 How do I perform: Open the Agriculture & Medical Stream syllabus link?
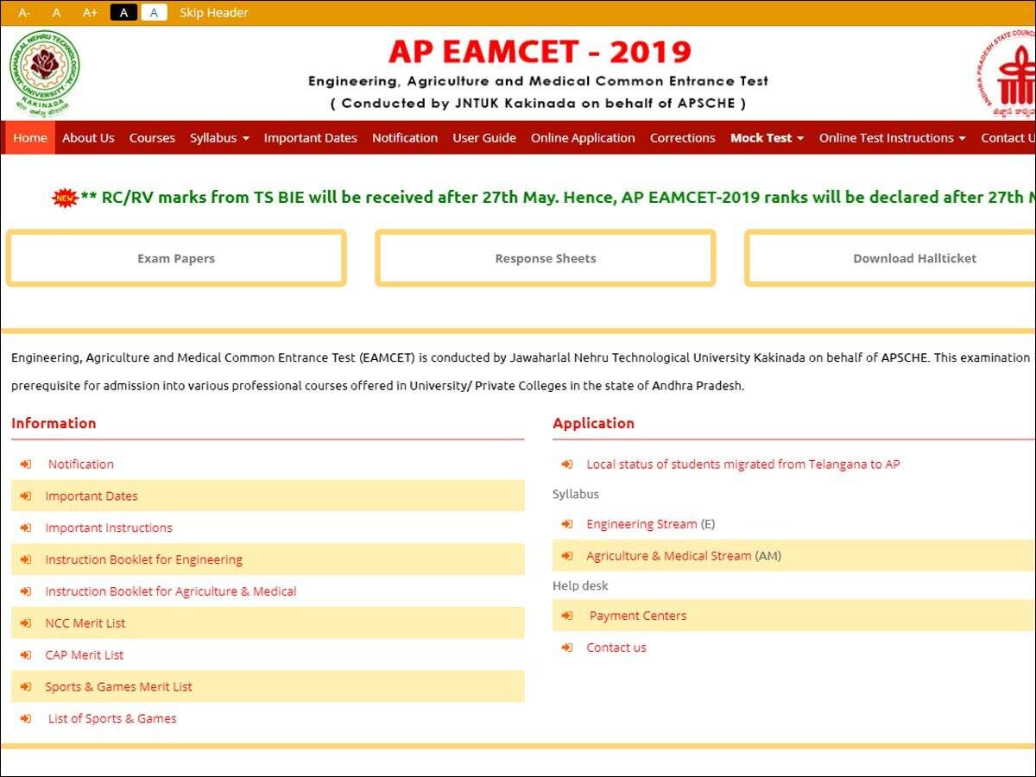coord(669,557)
